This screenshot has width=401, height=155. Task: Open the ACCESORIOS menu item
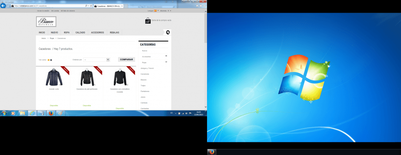pyautogui.click(x=97, y=33)
